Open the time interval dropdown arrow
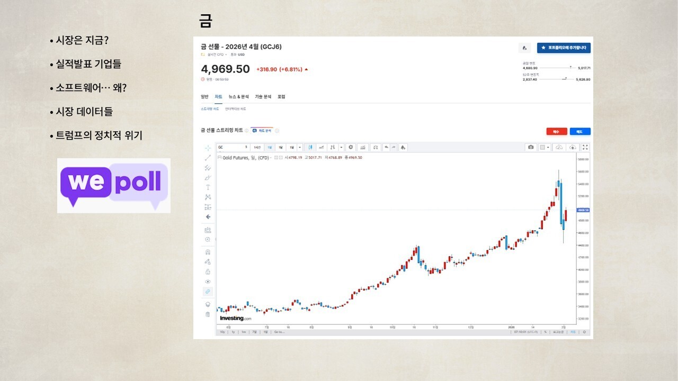The width and height of the screenshot is (678, 381). (300, 147)
